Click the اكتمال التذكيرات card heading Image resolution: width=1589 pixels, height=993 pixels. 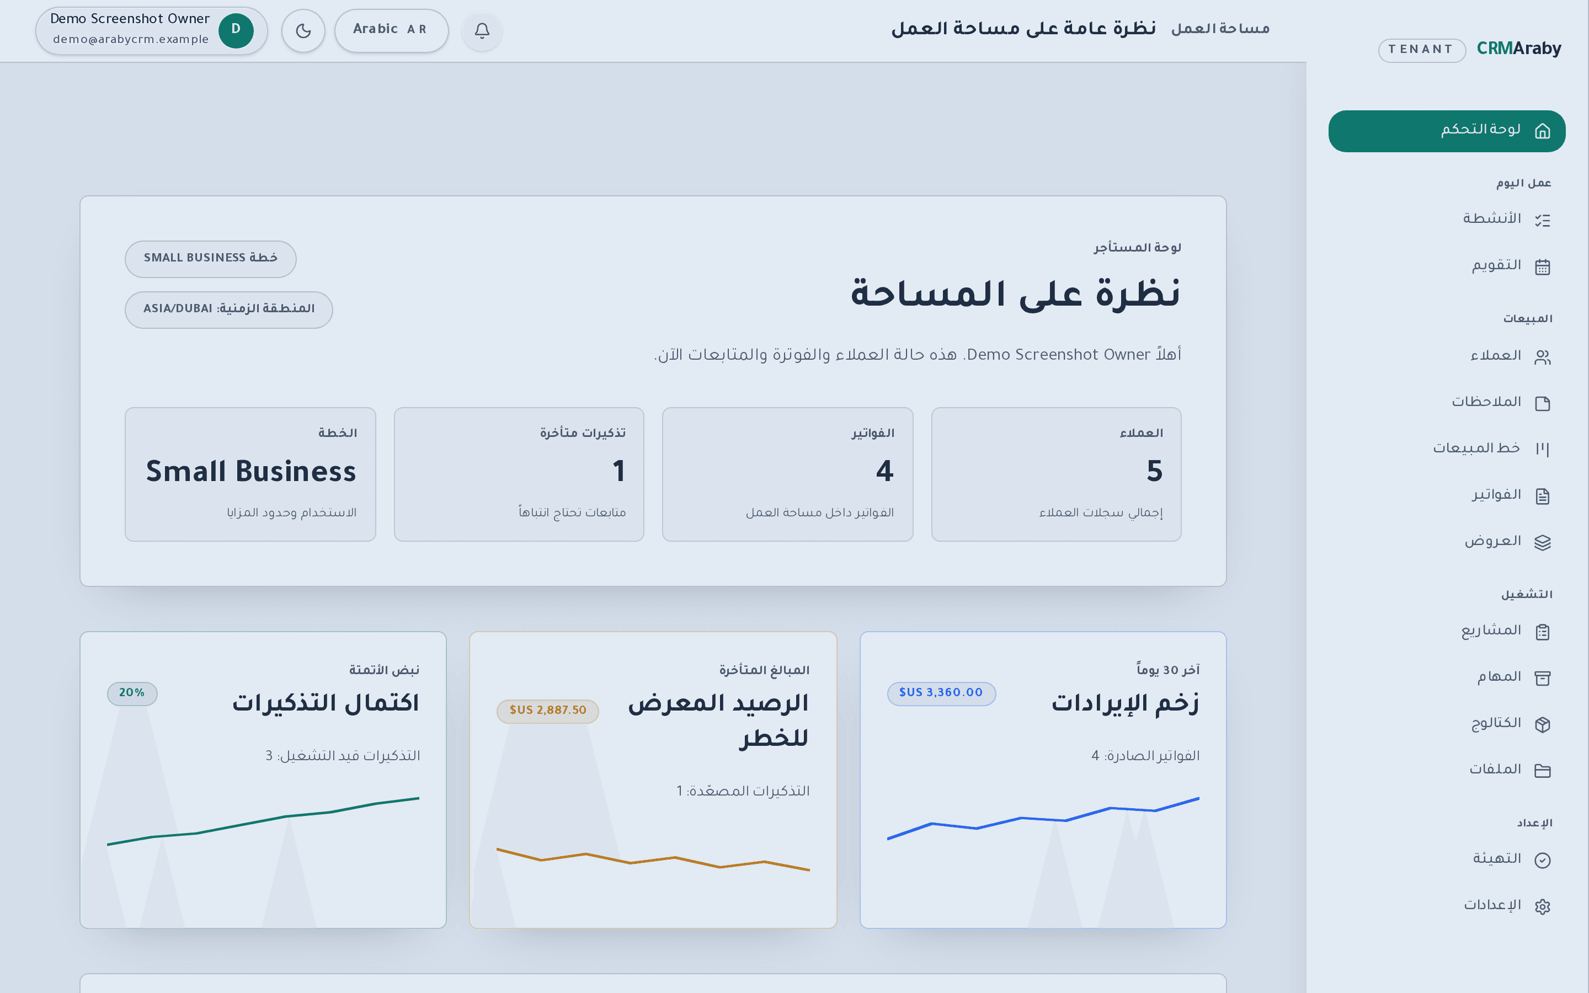pyautogui.click(x=326, y=703)
